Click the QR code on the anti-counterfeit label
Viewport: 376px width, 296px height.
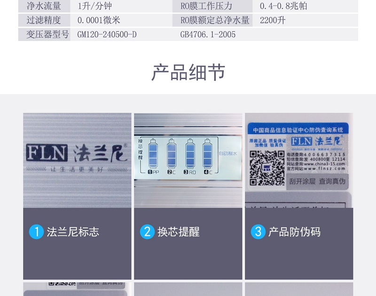tap(266, 168)
